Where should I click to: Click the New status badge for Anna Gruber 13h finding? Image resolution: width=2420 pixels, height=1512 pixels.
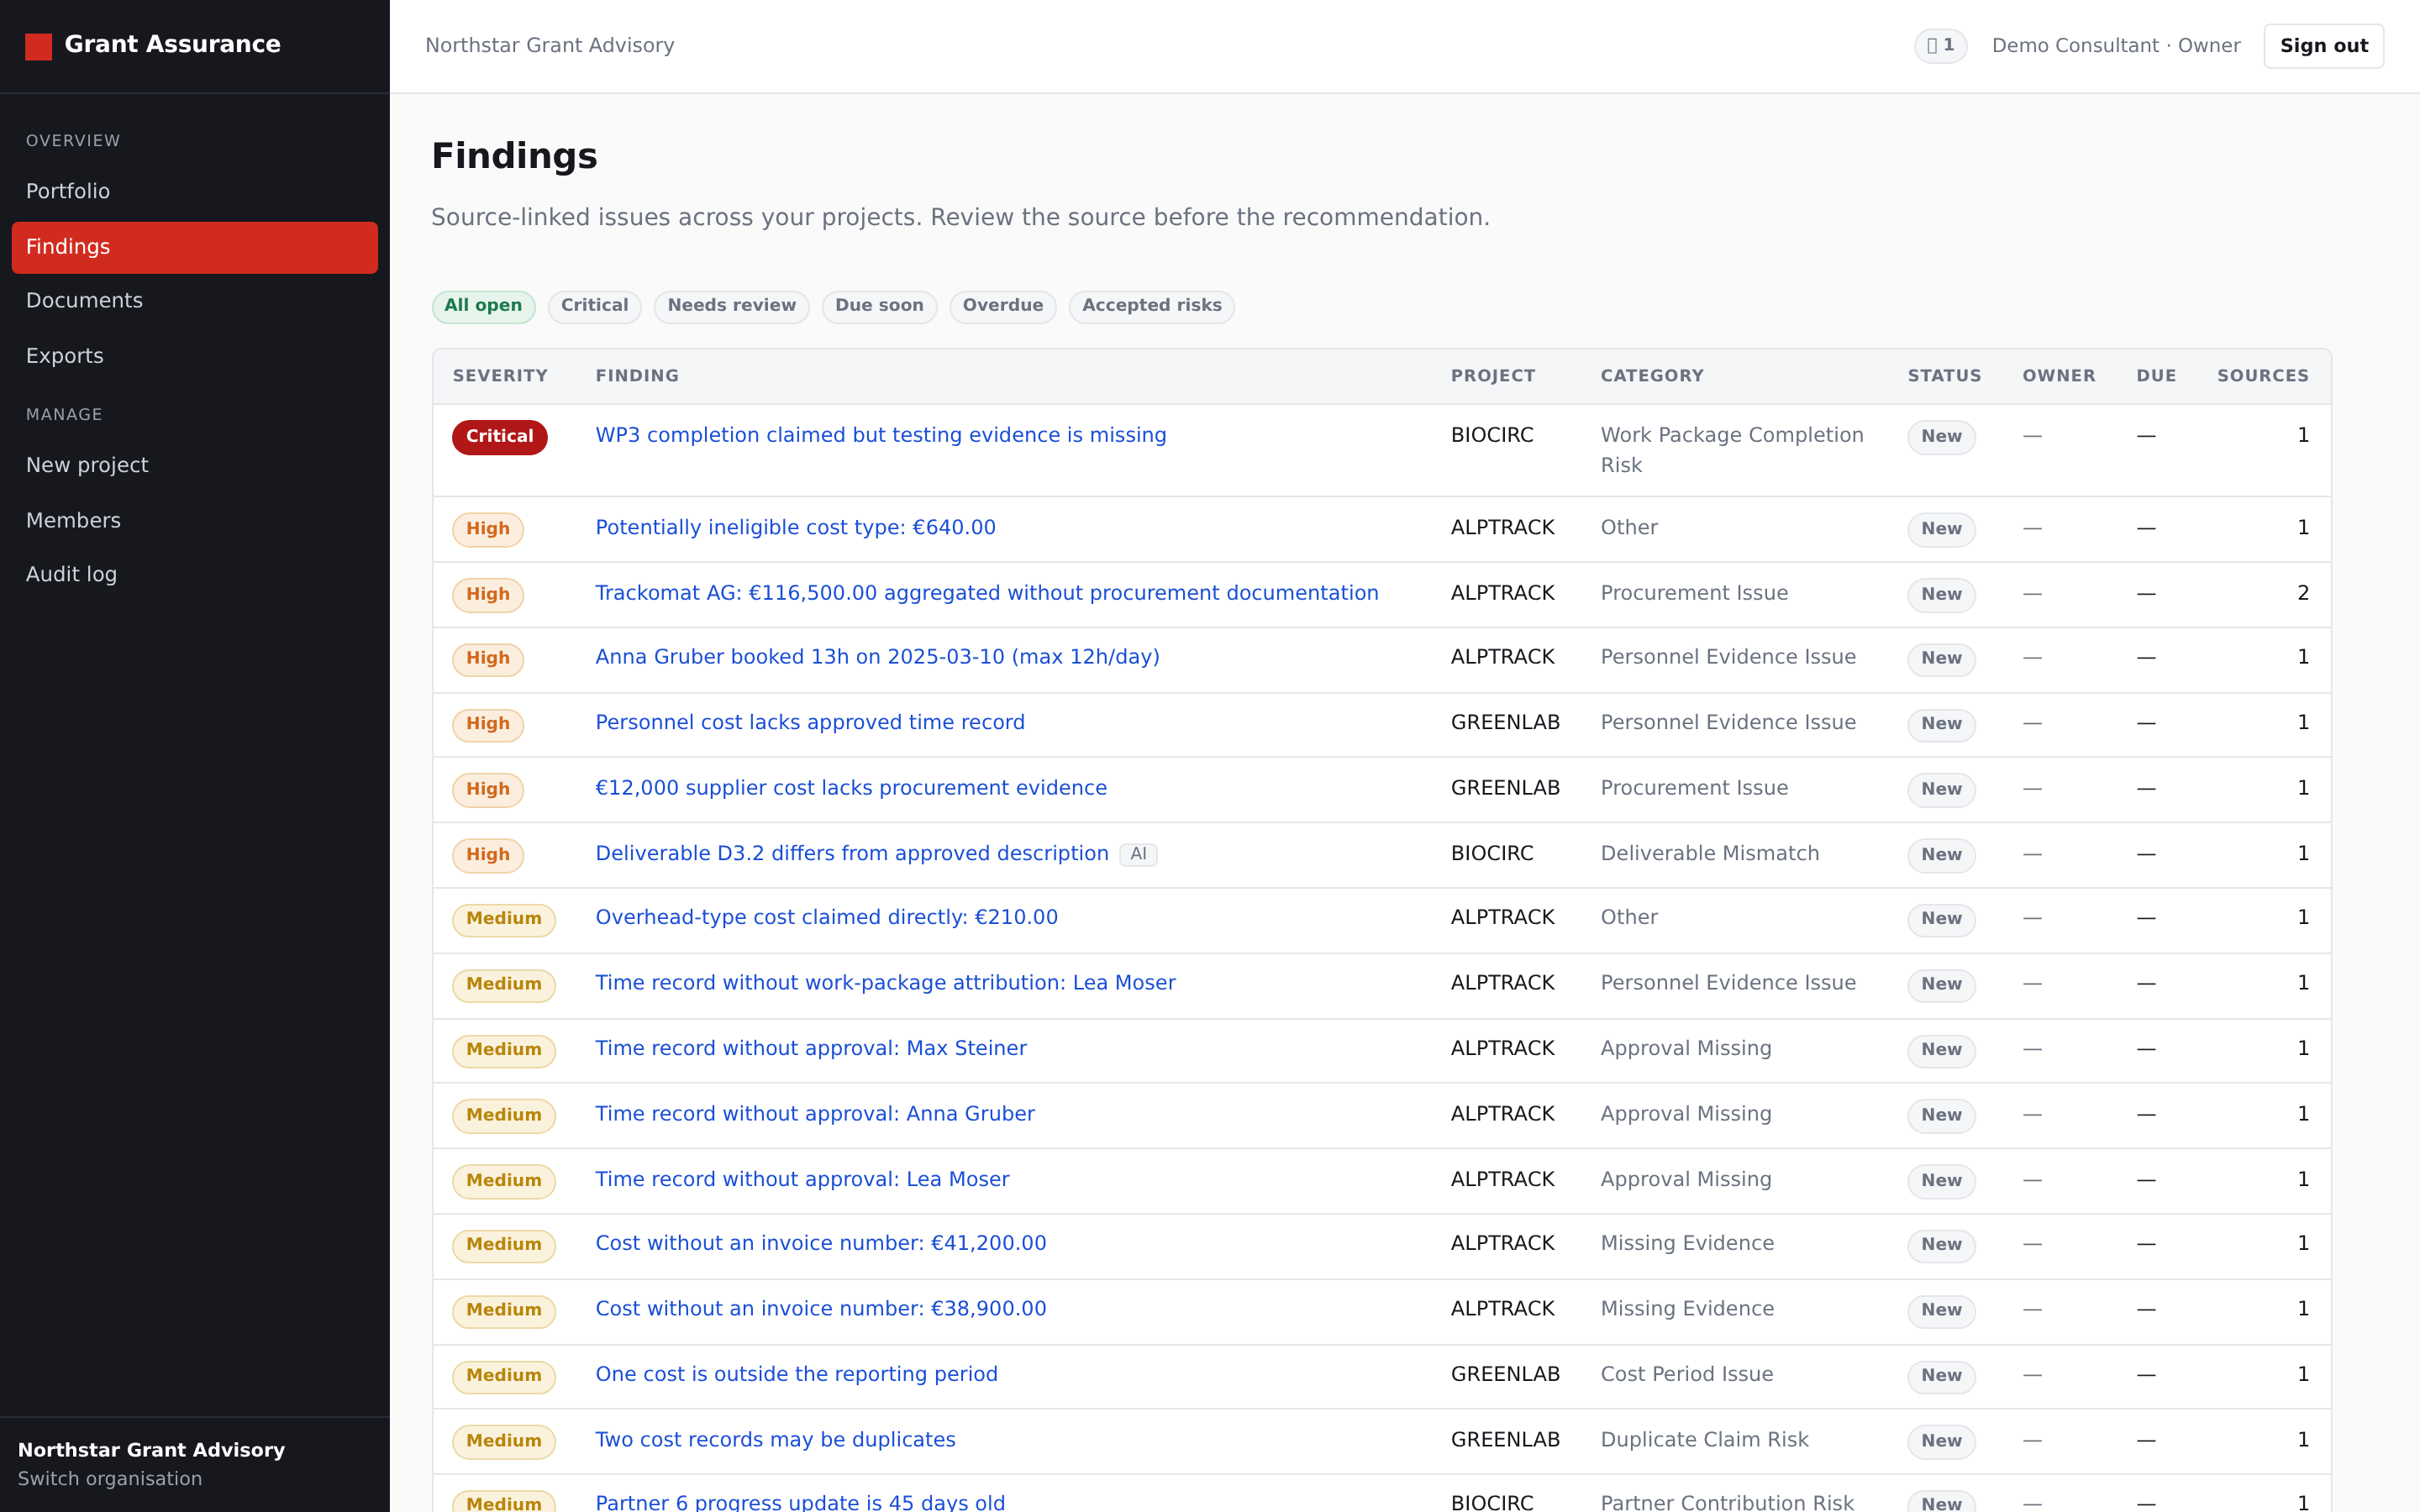click(1940, 659)
